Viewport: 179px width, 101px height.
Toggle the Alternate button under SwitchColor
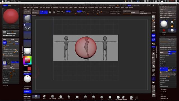pos(27,74)
